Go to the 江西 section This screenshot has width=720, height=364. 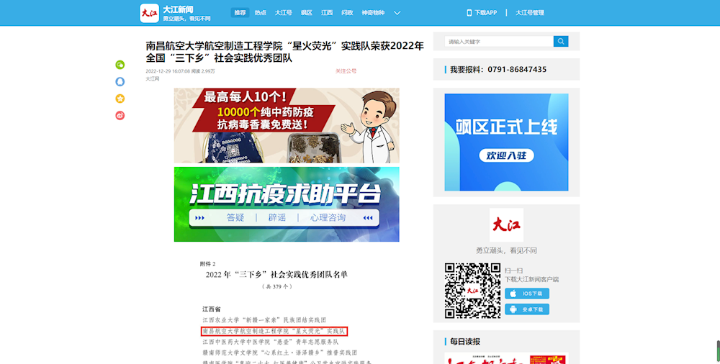[327, 13]
